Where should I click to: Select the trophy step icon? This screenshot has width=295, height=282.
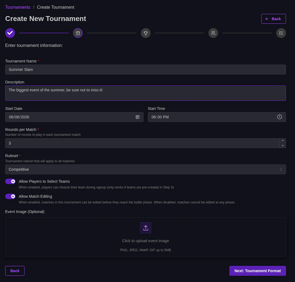coord(146,33)
